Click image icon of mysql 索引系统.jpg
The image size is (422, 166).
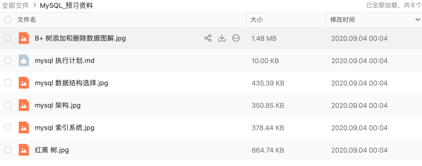24,127
